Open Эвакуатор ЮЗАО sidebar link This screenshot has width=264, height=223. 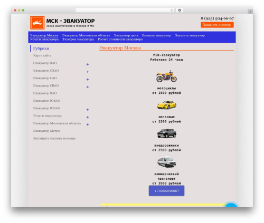(46, 108)
